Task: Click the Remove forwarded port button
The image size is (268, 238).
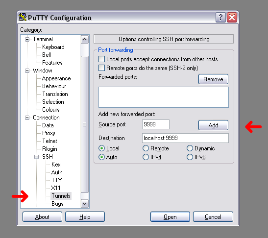Action: [213, 79]
